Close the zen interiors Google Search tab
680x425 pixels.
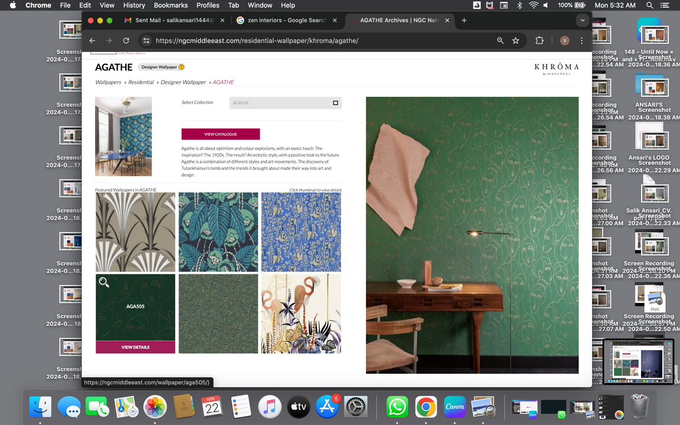(335, 21)
